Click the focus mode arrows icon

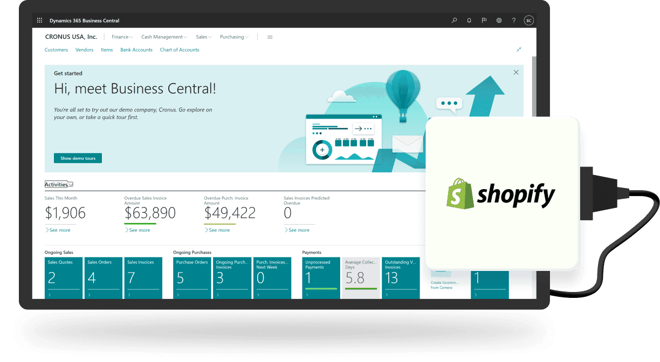[519, 48]
